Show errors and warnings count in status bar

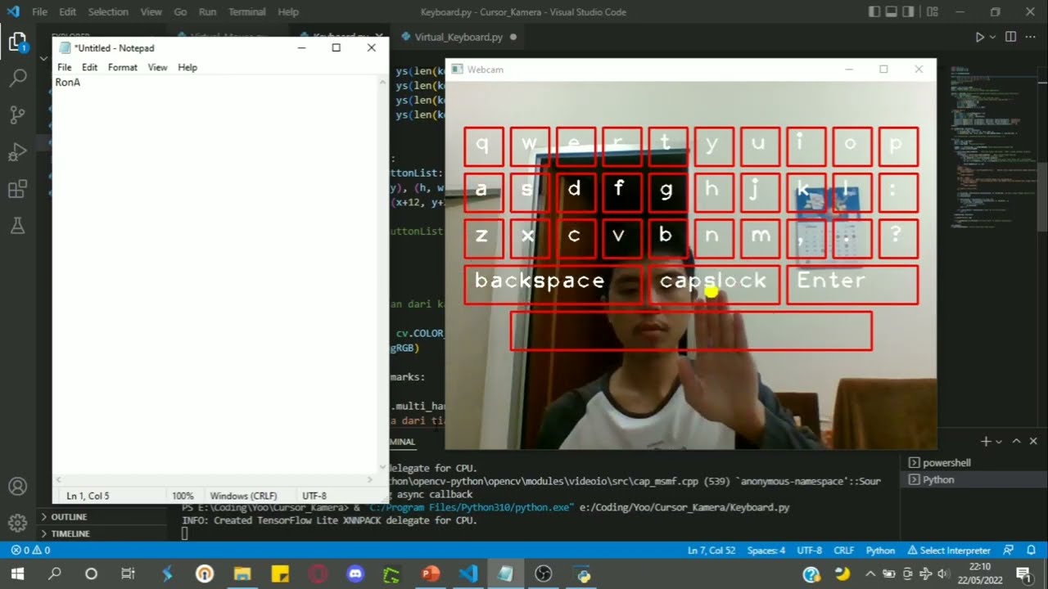[x=30, y=551]
